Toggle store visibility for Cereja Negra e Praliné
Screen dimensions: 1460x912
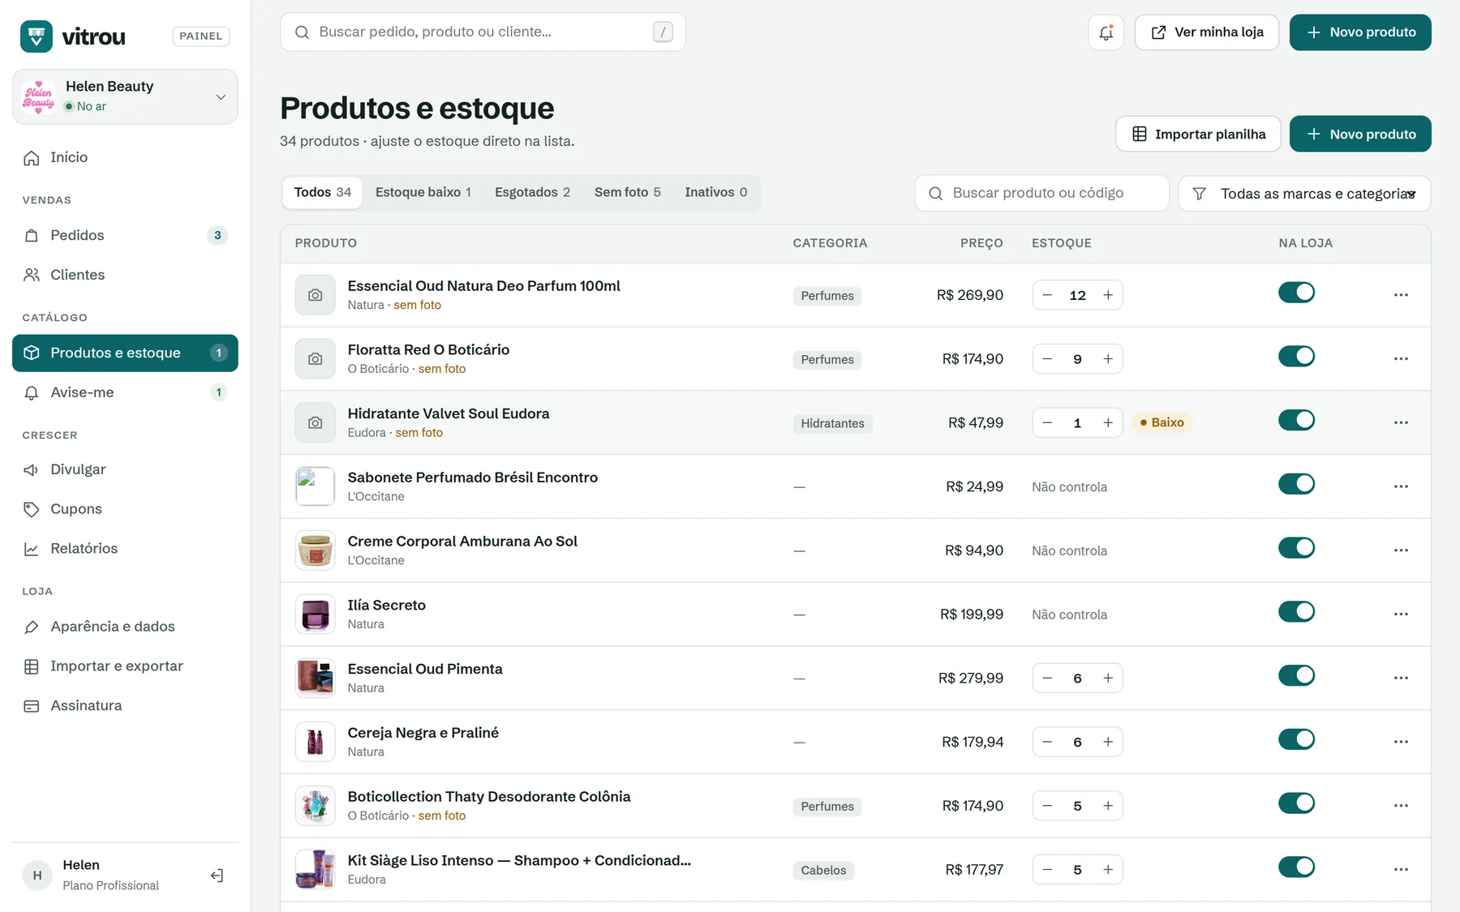(x=1296, y=739)
